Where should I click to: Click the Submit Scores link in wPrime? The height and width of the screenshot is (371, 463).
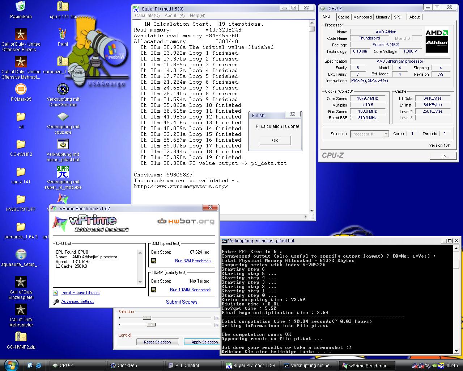182,302
